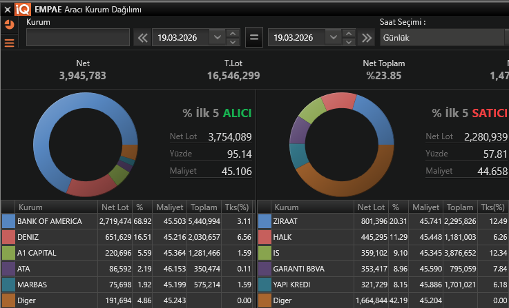Click the double right arrow date button
Screen dimensions: 509x308
pos(367,37)
